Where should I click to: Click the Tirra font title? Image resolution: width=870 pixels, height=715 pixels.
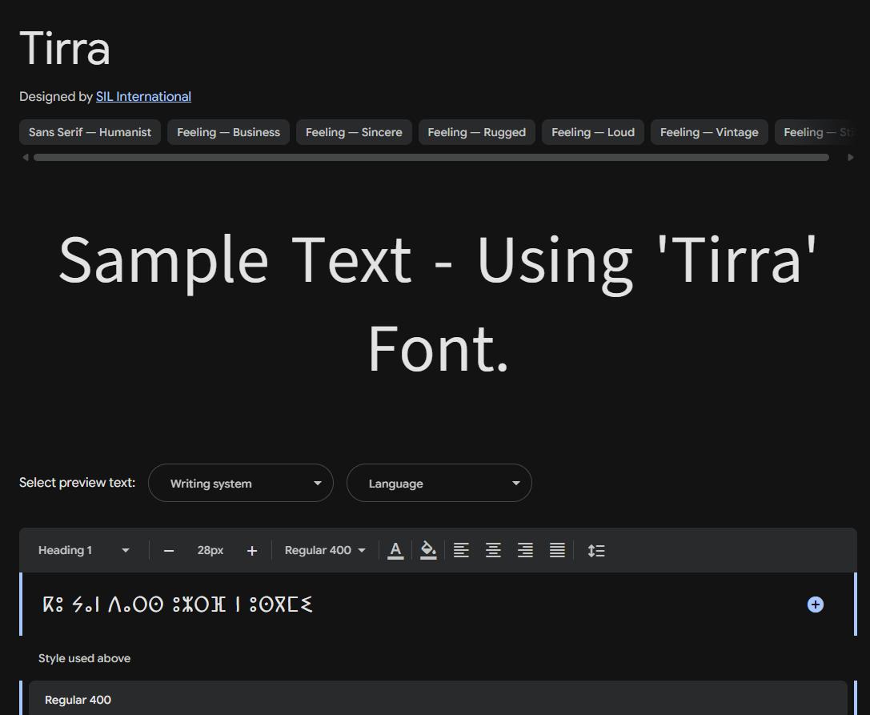click(65, 48)
